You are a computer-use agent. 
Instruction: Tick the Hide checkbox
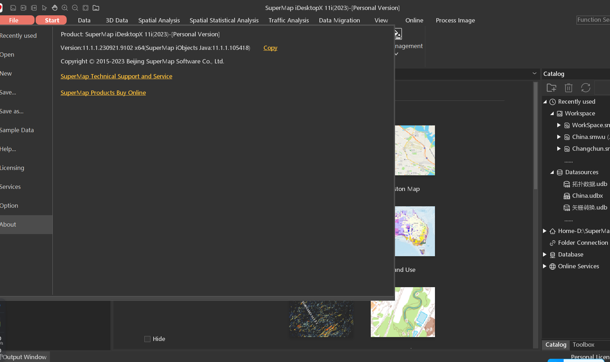point(147,339)
